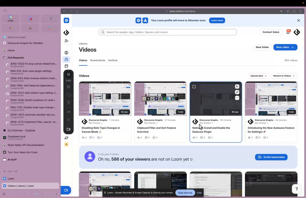The width and height of the screenshot is (306, 198).
Task: Click the trash icon to delete recording
Action: [x=69, y=102]
